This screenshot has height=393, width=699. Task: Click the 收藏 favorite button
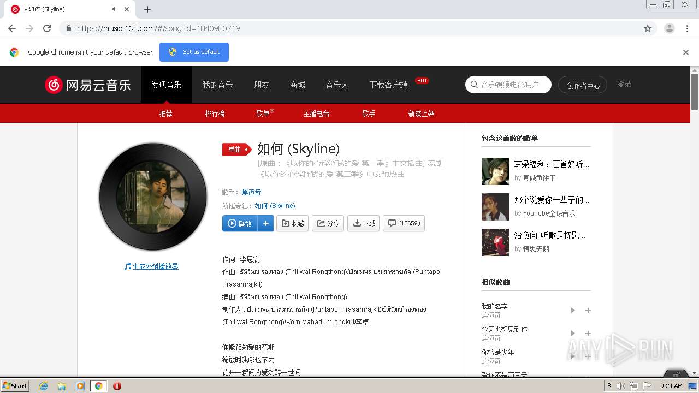pos(293,223)
